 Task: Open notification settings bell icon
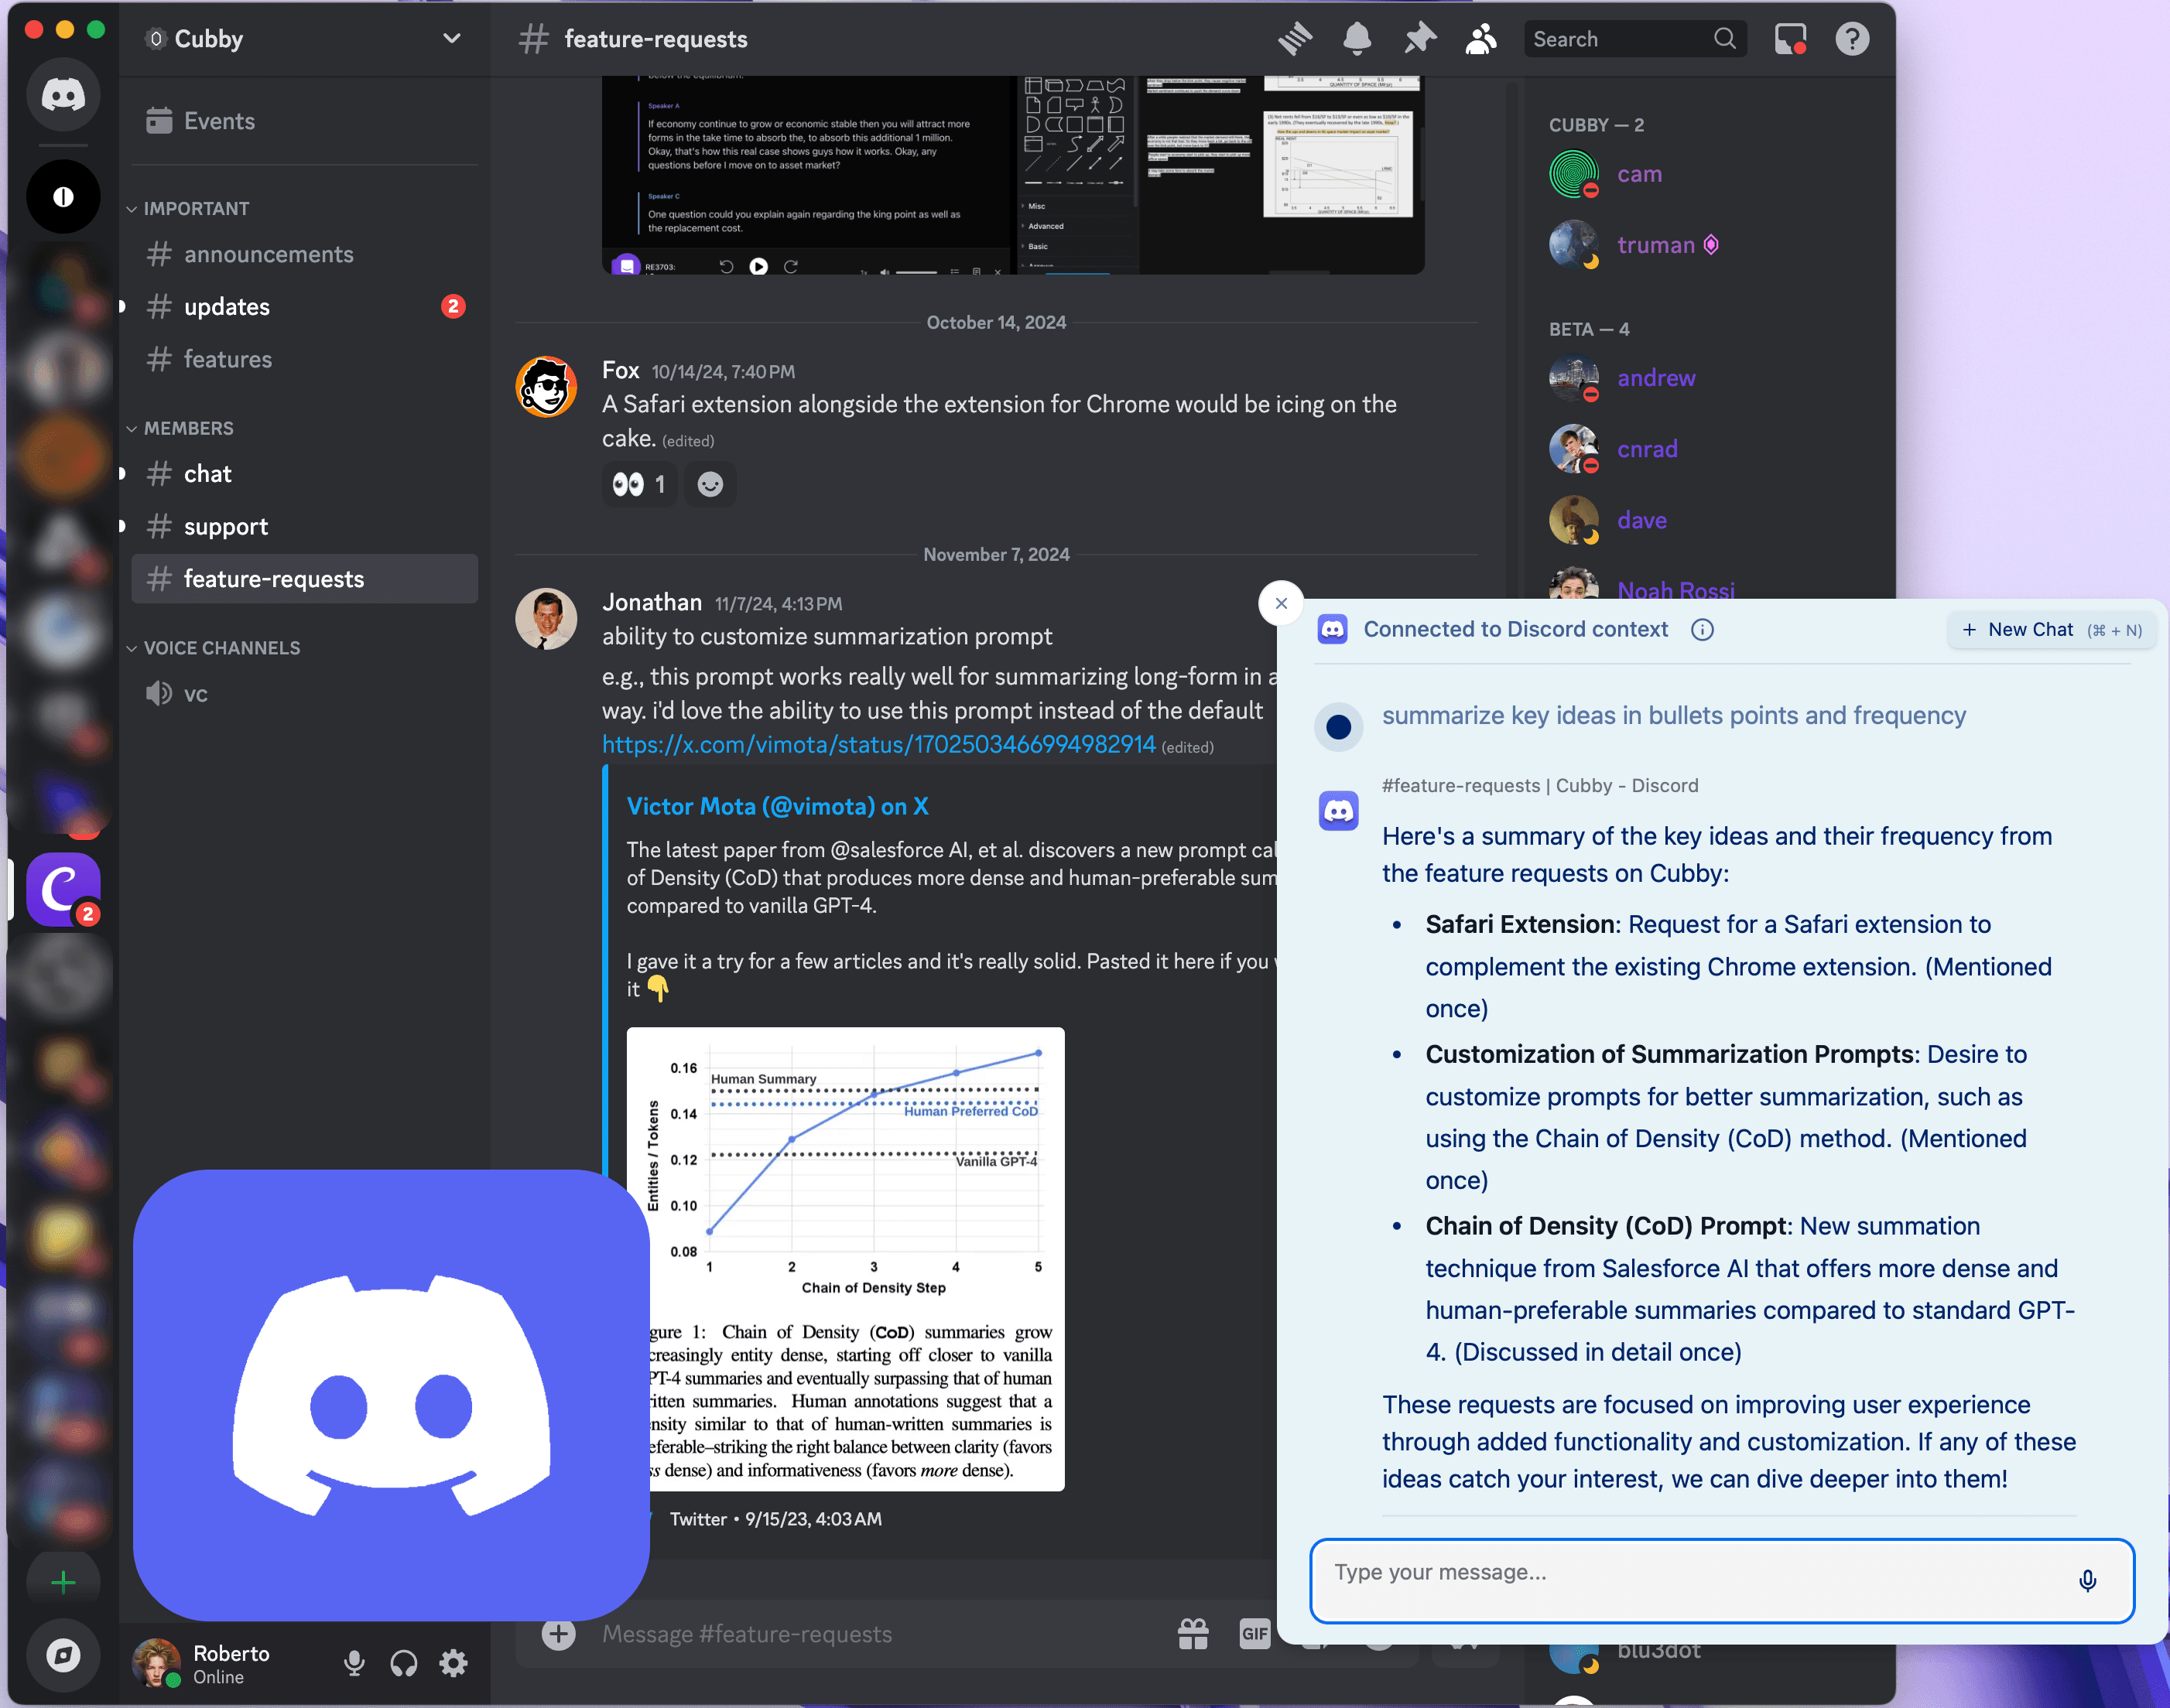click(x=1357, y=39)
